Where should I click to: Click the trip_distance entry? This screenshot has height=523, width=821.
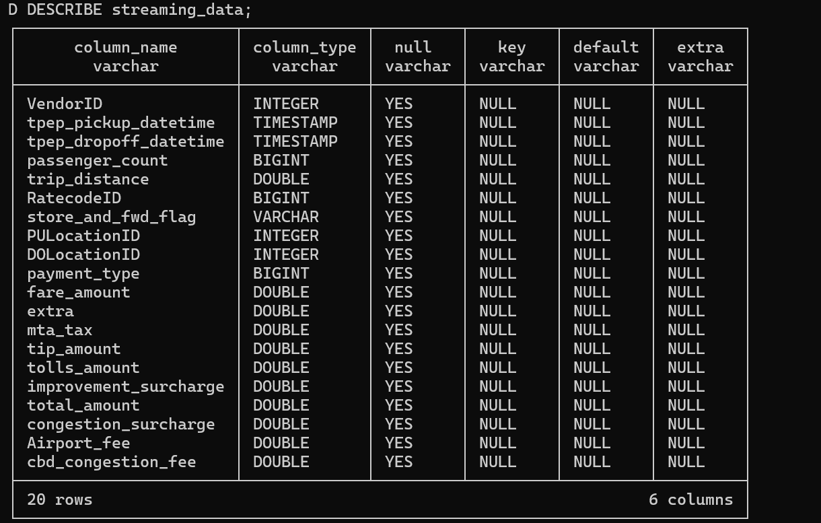click(87, 179)
